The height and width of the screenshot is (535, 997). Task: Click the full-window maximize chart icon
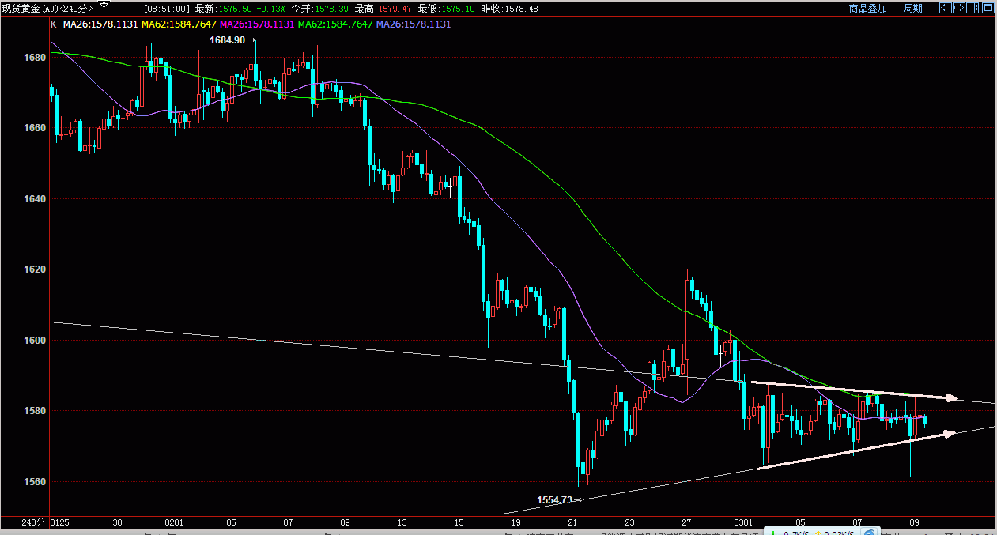pos(988,8)
